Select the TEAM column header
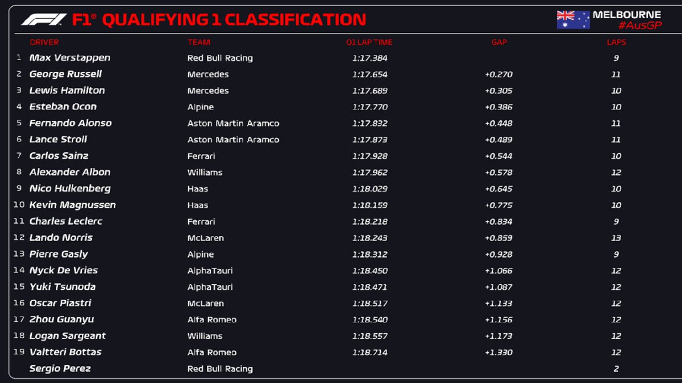The width and height of the screenshot is (682, 383). 199,42
